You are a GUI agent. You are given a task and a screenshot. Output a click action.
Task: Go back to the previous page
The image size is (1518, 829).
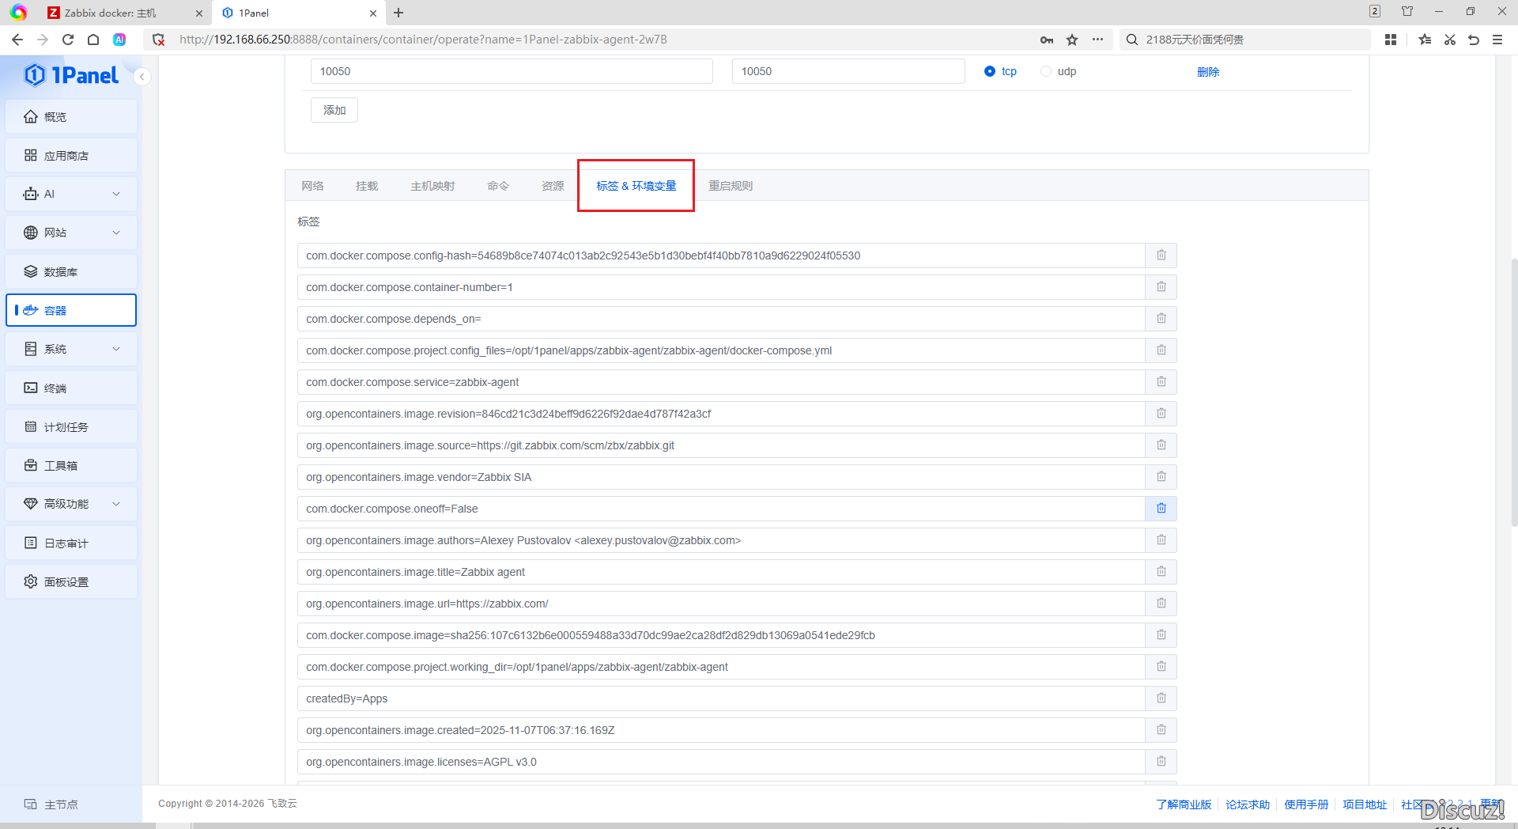click(17, 40)
